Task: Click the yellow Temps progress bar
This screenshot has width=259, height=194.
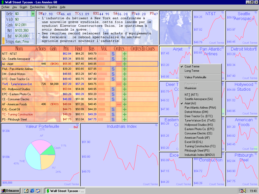Action: click(3, 41)
